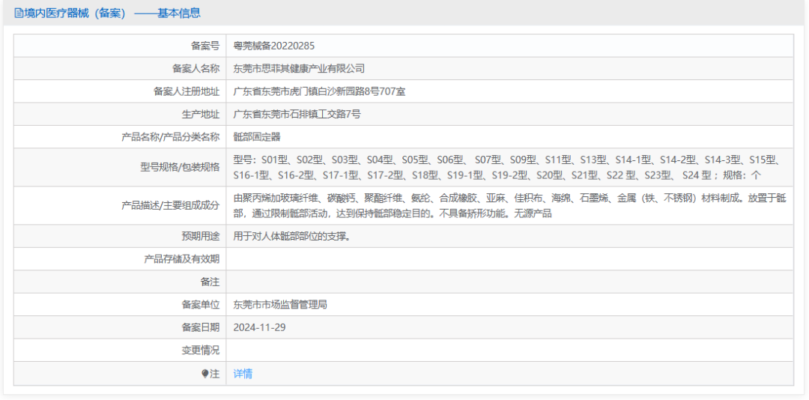Click the 备案日期 label
Viewport: 809px width, 400px height.
[200, 328]
